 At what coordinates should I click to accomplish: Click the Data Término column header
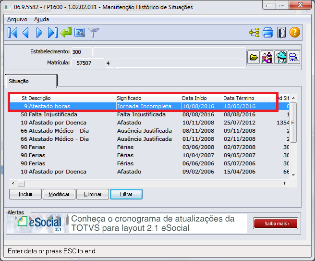[247, 98]
